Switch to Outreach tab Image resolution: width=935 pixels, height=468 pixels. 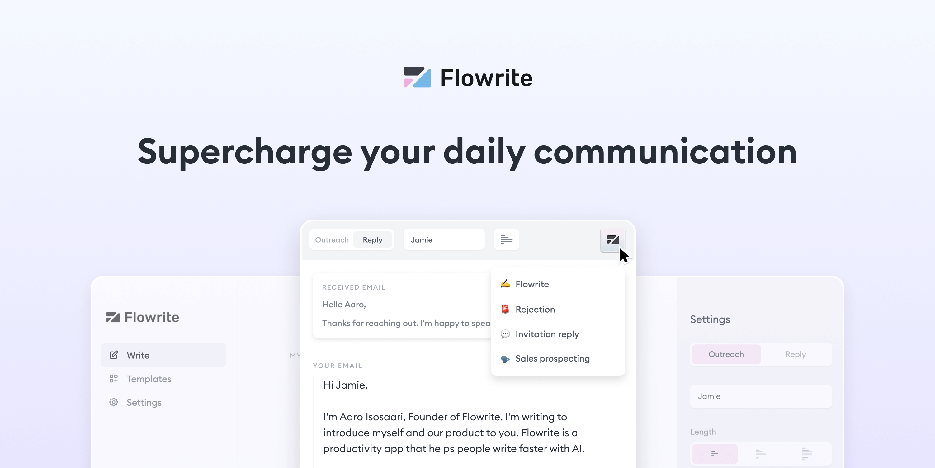[331, 239]
